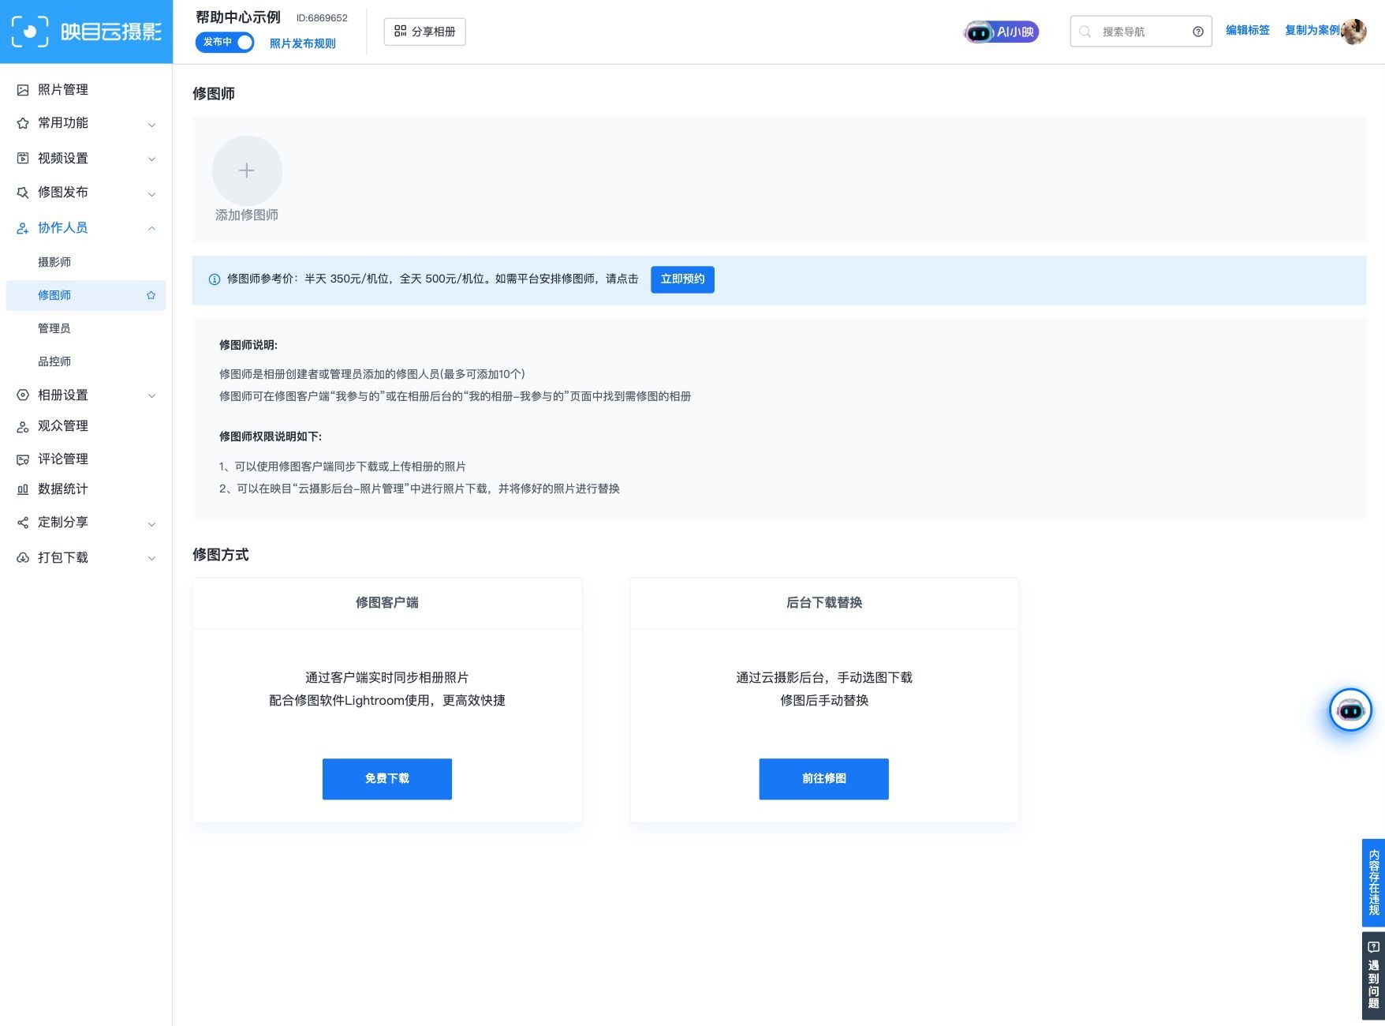Click the 立即预约 button
The width and height of the screenshot is (1385, 1026).
pos(682,279)
